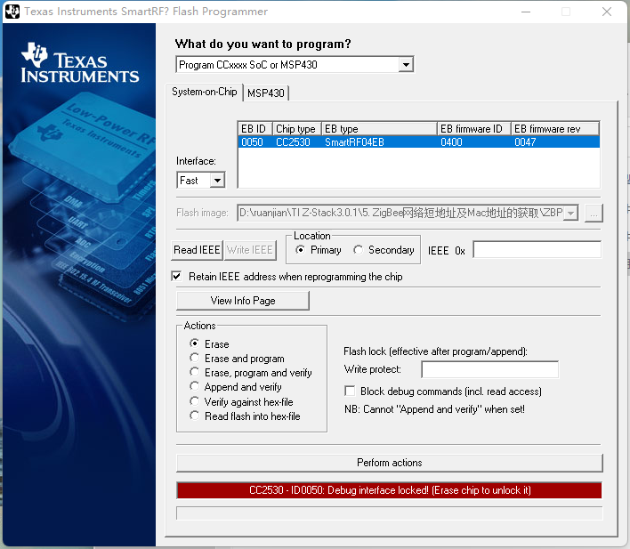This screenshot has height=549, width=630.
Task: Open the 'What do you want to program' dropdown
Action: click(x=406, y=65)
